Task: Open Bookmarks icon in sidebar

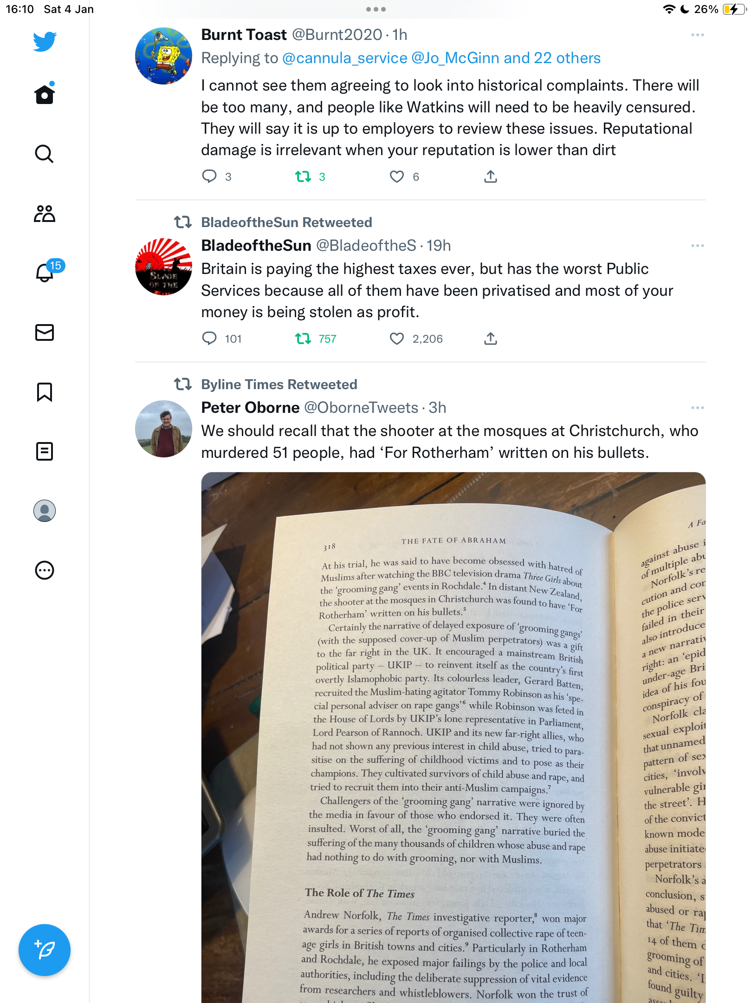Action: coord(45,392)
